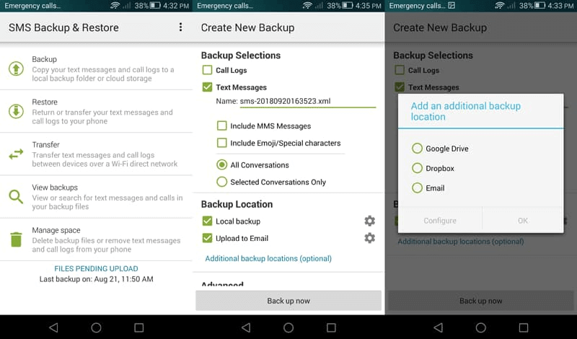Tap the Restore download arrow icon

point(16,112)
